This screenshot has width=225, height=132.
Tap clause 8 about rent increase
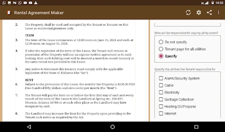point(78,115)
